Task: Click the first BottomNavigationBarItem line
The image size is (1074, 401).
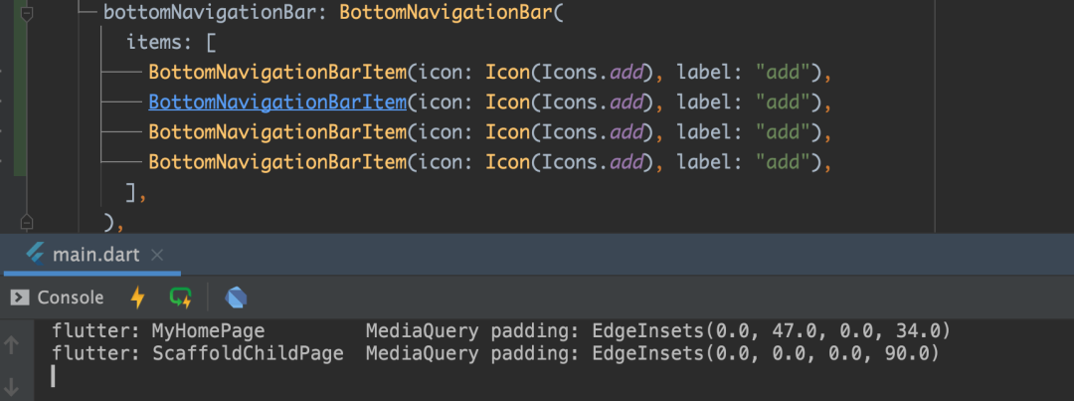Action: (x=489, y=72)
